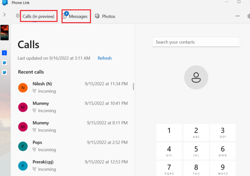Click the Photos tab image icon
This screenshot has height=176, width=250.
(97, 16)
